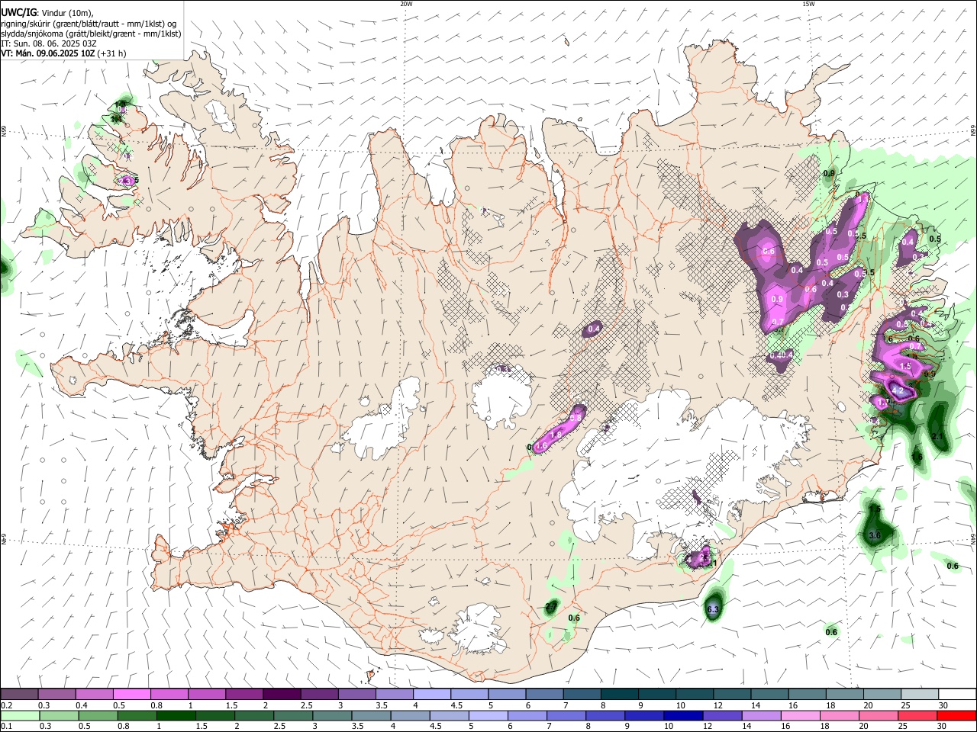977x732 pixels.
Task: Pick the upper legend swatch starting at 1
Action: click(x=206, y=695)
